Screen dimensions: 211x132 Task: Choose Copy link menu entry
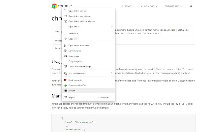88,39
